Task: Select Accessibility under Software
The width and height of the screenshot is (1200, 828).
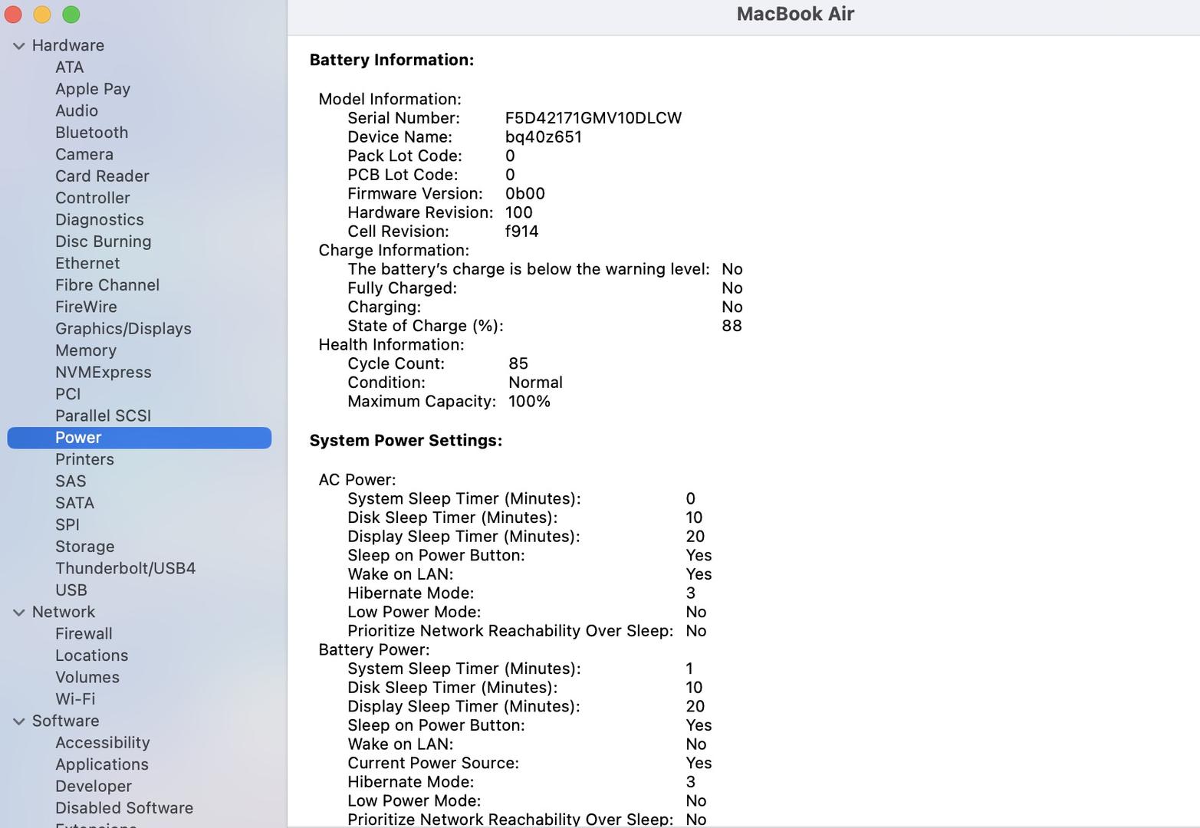Action: (x=103, y=743)
